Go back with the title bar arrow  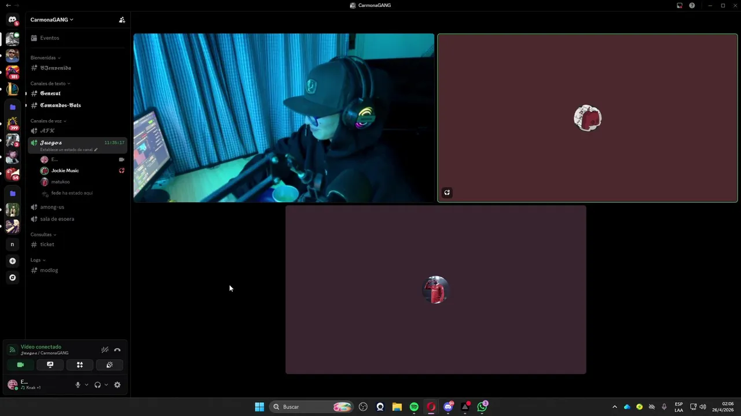coord(8,5)
